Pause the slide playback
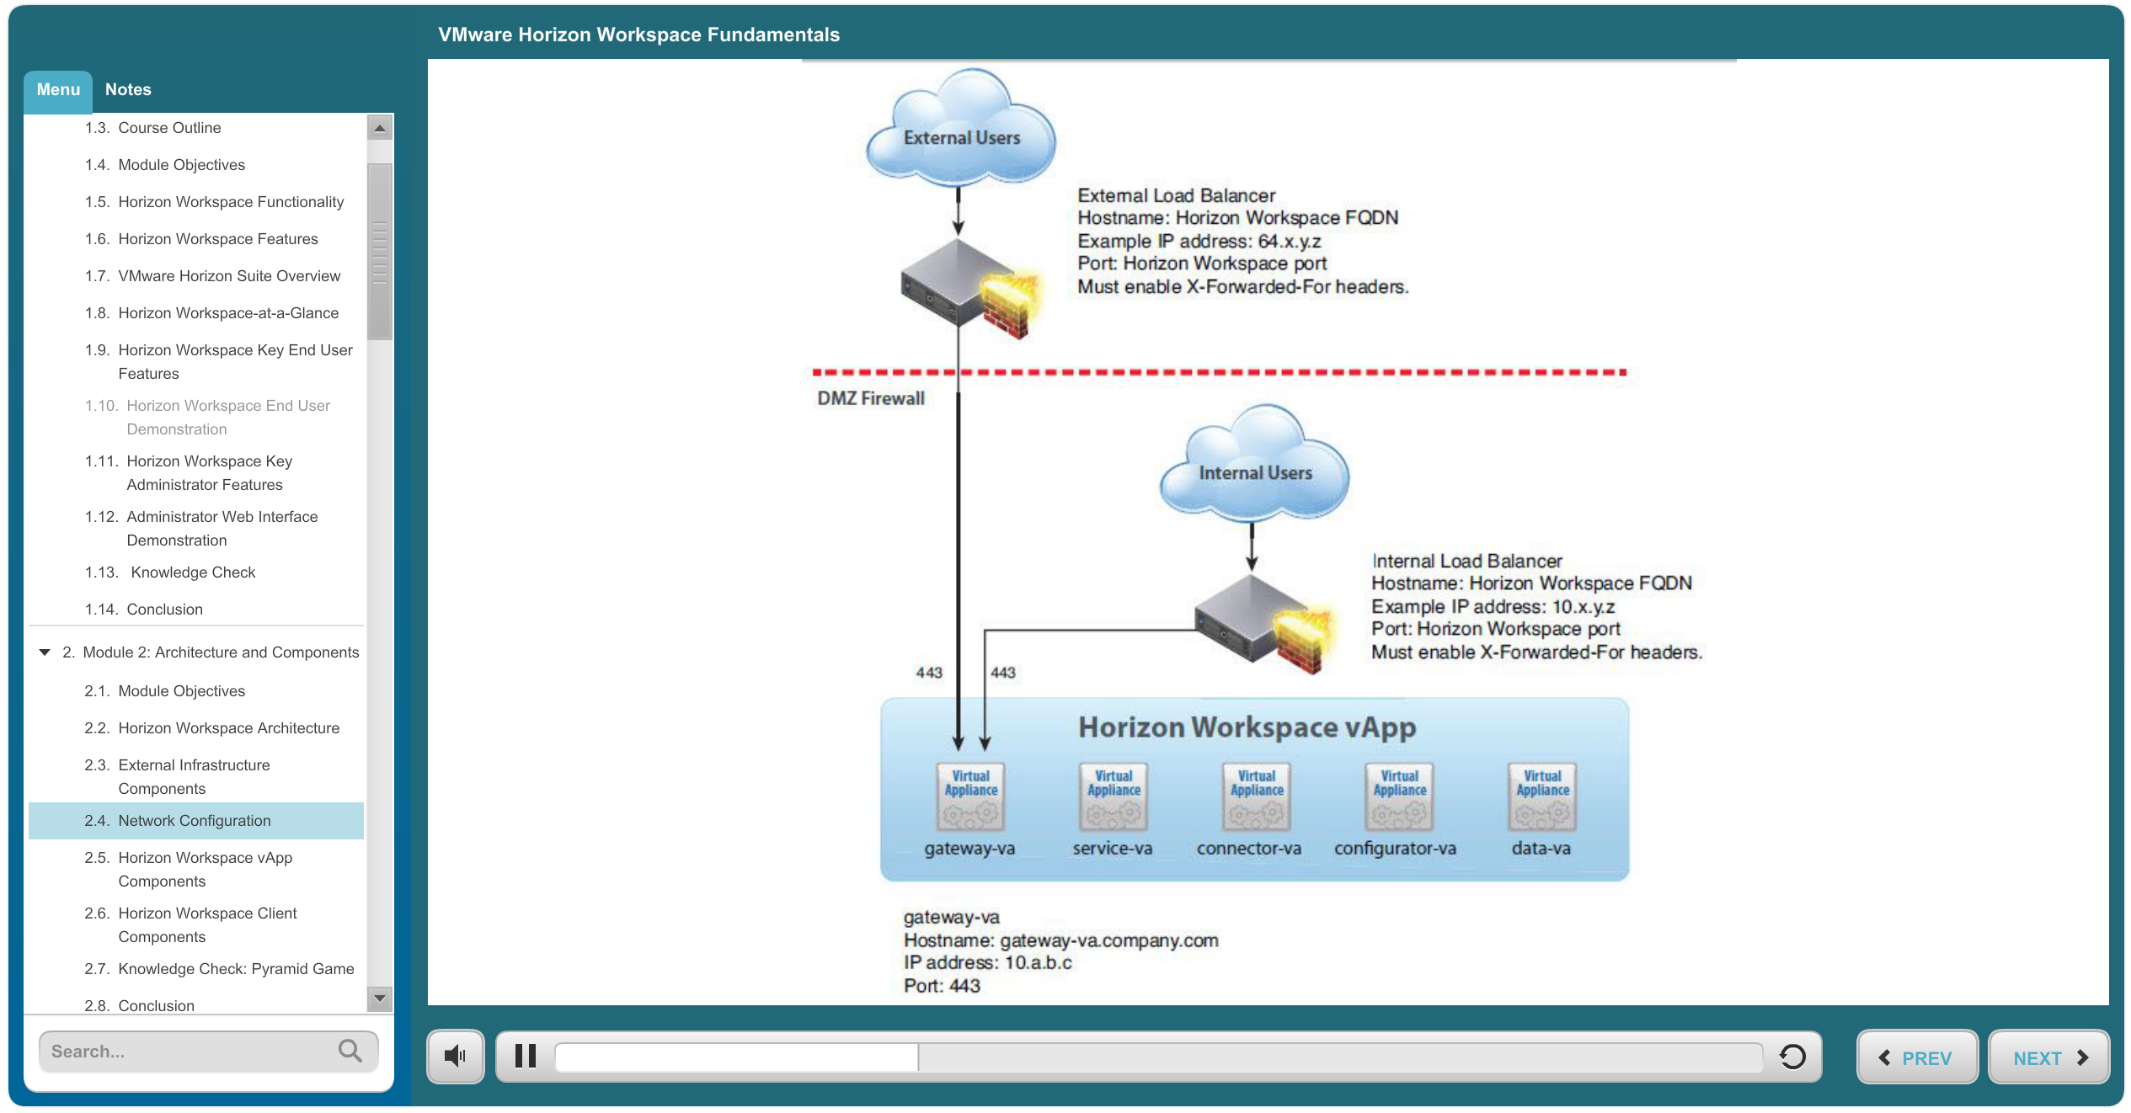Screen dimensions: 2131x1113 coord(526,1056)
